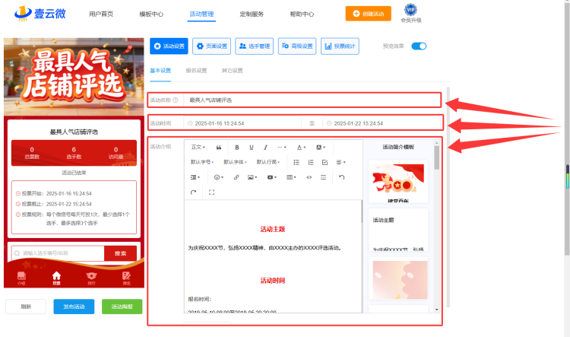Viewport: 570px width, 337px height.
Task: Open the 正文 paragraph style dropdown
Action: click(x=198, y=148)
